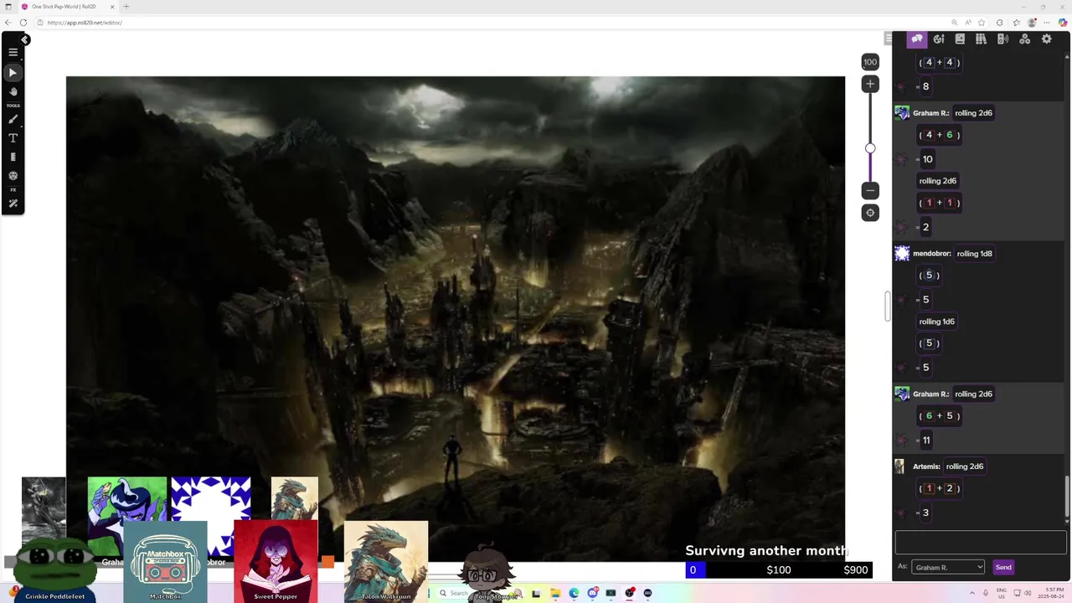
Task: Click the taskbar clock 5:57 PM
Action: 1049,593
